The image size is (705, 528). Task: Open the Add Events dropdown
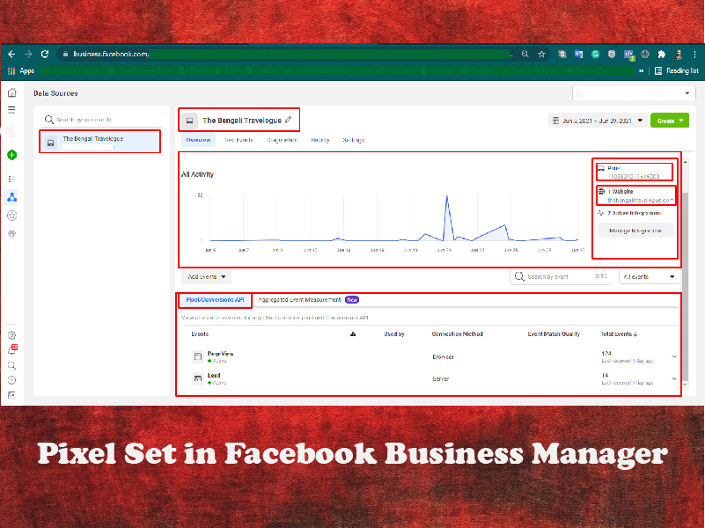204,276
